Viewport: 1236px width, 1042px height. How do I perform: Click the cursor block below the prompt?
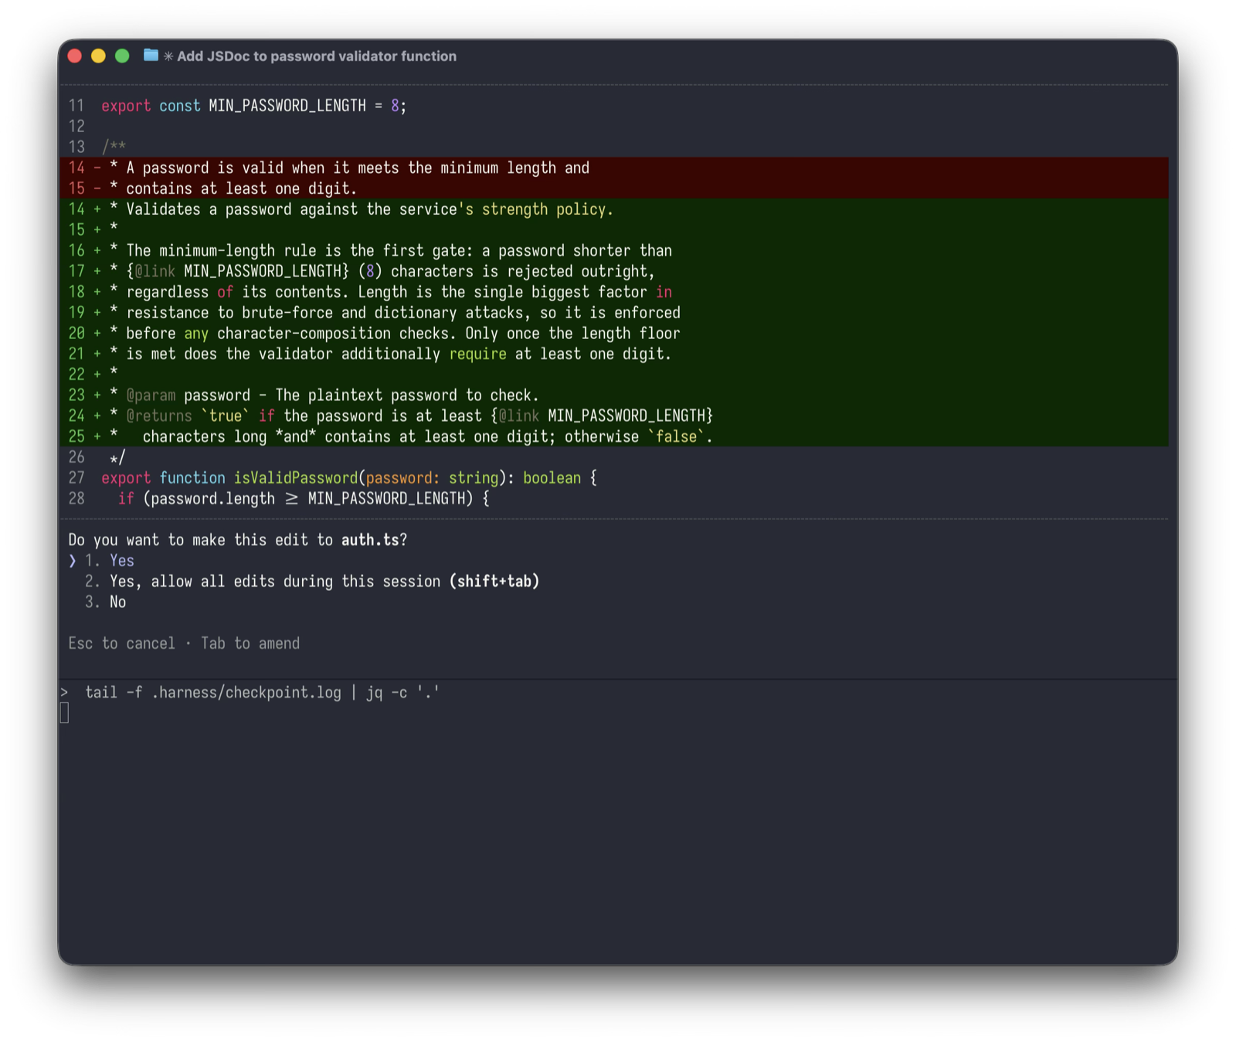point(65,713)
